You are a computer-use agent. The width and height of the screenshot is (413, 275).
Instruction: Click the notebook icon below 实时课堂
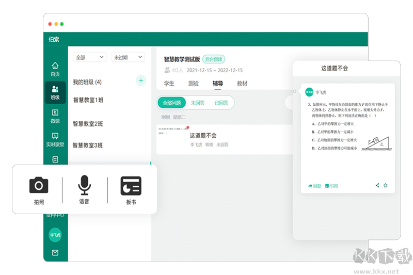tap(55, 159)
